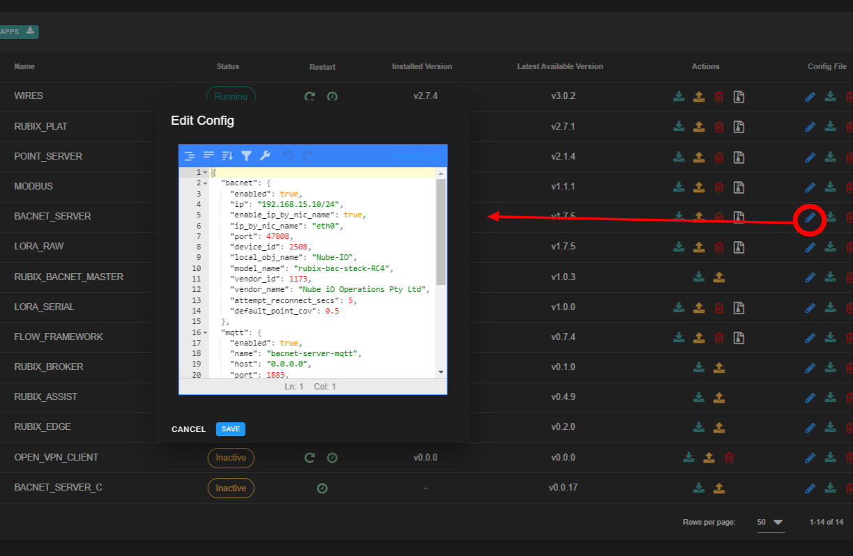This screenshot has height=556, width=853.
Task: Download the FLOW_FRAMEWORK config file
Action: coord(830,337)
